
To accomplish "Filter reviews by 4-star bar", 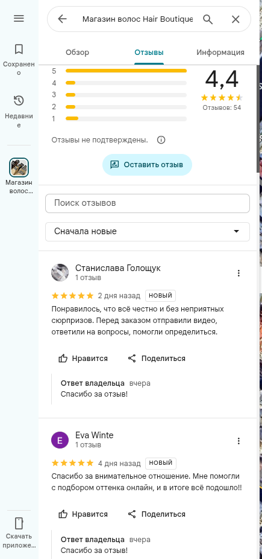I will click(x=126, y=83).
